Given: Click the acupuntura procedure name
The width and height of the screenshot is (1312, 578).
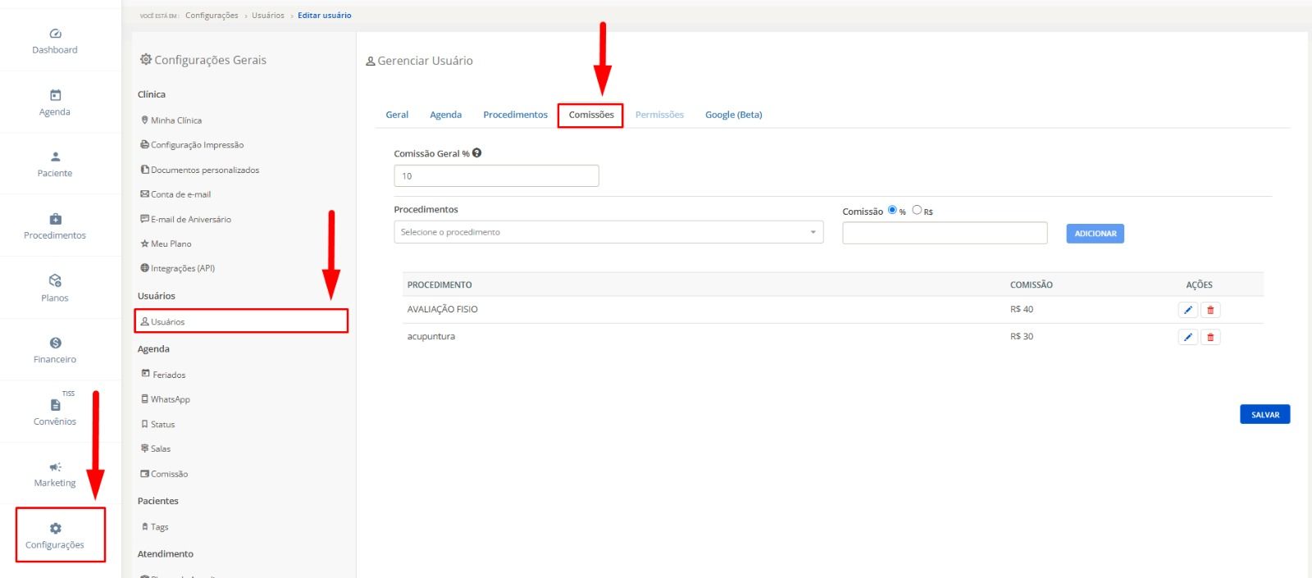Looking at the screenshot, I should [430, 336].
